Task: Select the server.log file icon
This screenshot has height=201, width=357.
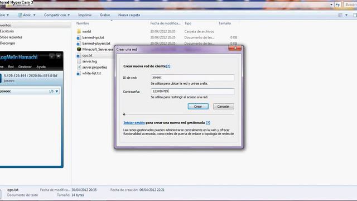Action: 79,61
